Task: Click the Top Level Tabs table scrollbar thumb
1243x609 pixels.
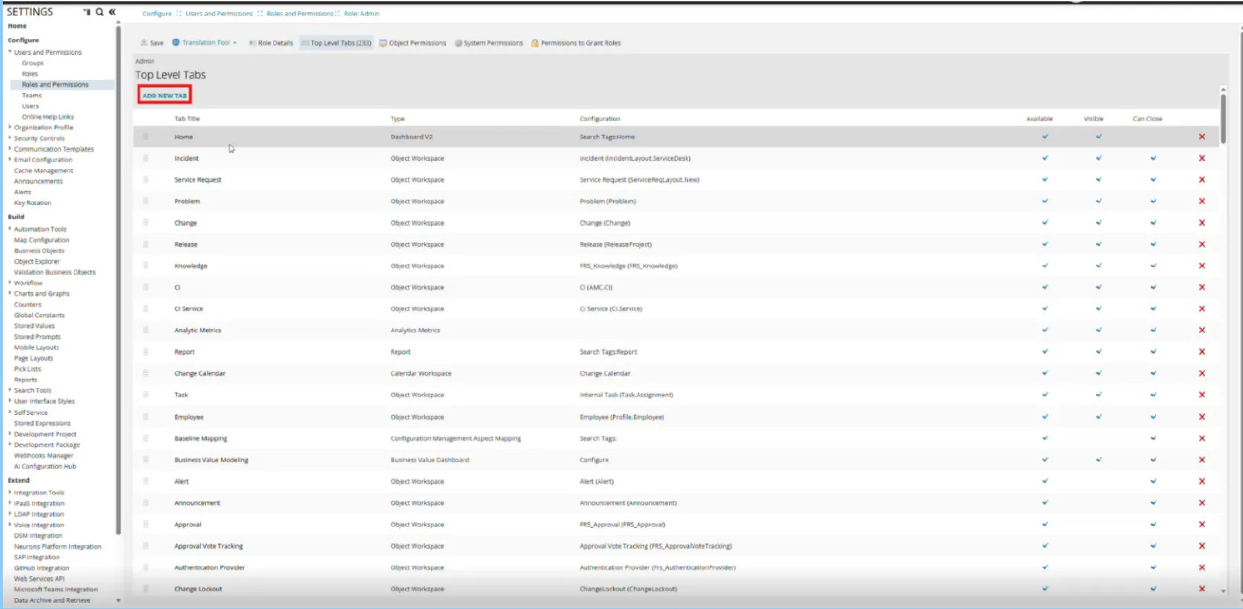Action: (1223, 118)
